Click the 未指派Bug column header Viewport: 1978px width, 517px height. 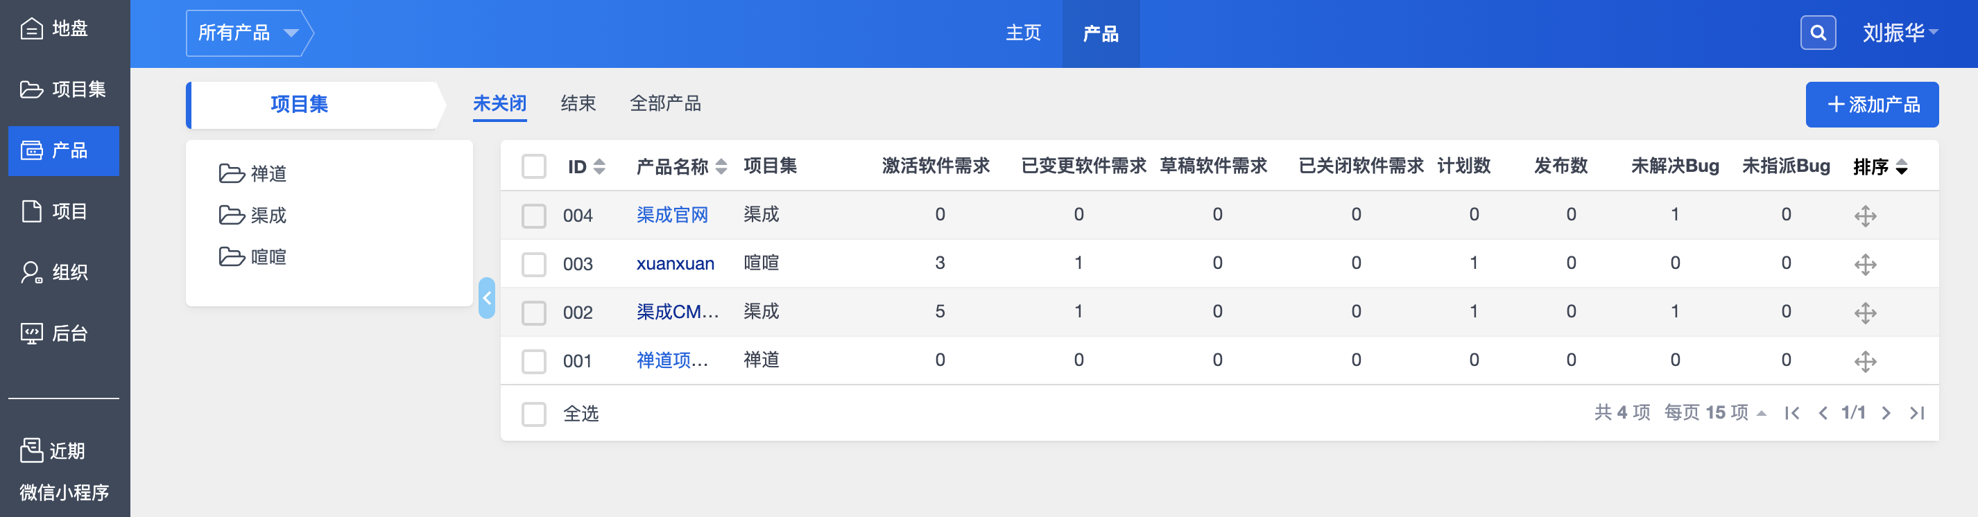[1785, 166]
